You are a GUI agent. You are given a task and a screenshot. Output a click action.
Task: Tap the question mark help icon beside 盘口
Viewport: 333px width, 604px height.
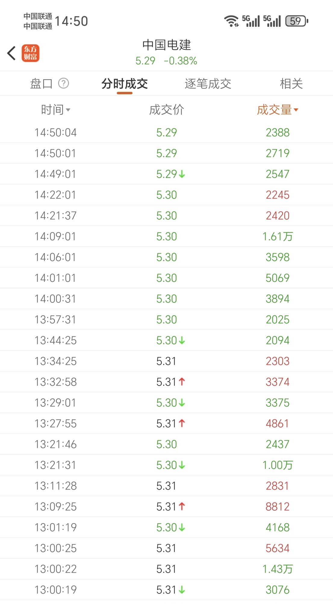pyautogui.click(x=64, y=83)
